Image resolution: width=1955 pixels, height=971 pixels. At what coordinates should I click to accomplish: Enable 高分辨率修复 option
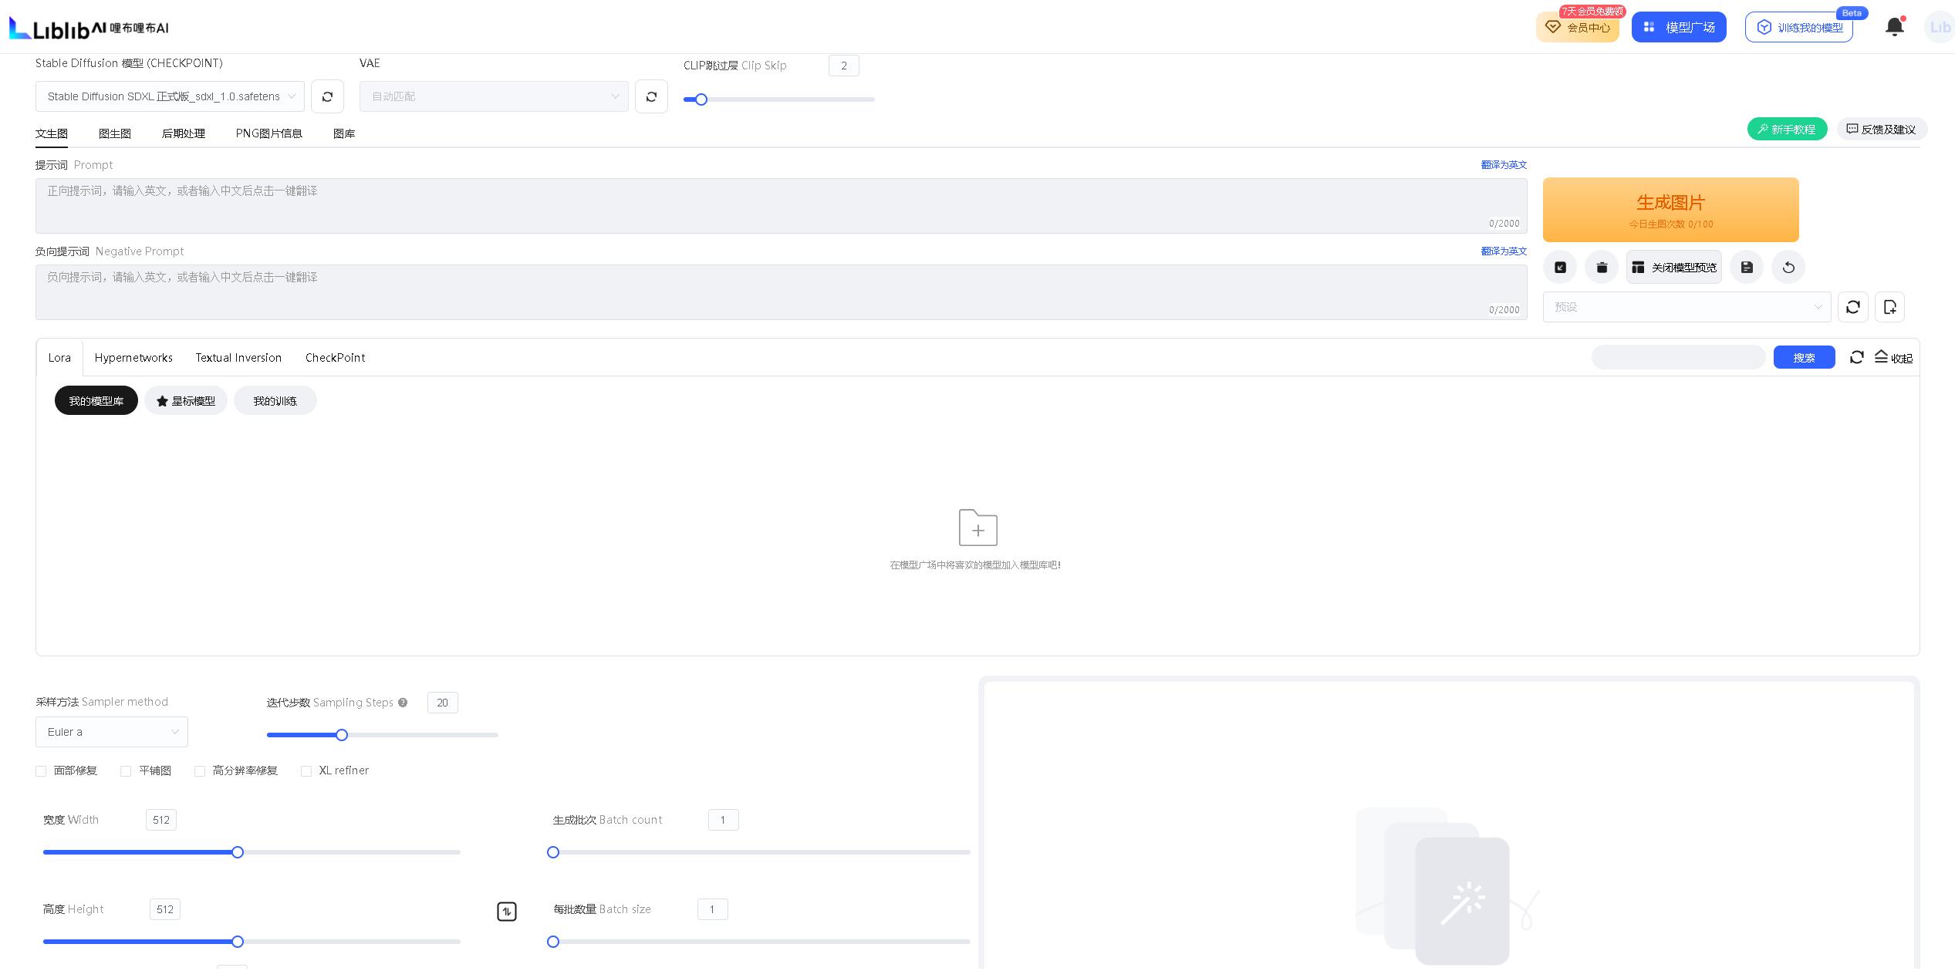200,770
